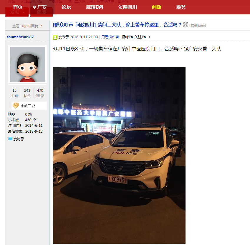Click the 复制链接 link
Viewport: 250px width, 245px height.
(x=198, y=25)
